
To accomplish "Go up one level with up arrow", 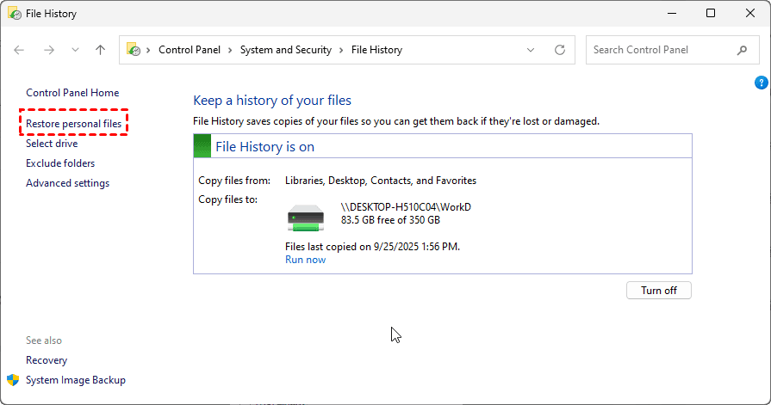I will click(100, 50).
